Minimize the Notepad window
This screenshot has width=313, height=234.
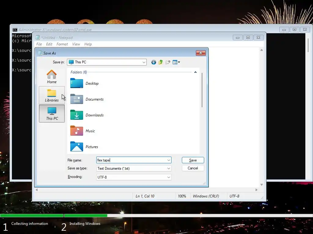[x=238, y=37]
